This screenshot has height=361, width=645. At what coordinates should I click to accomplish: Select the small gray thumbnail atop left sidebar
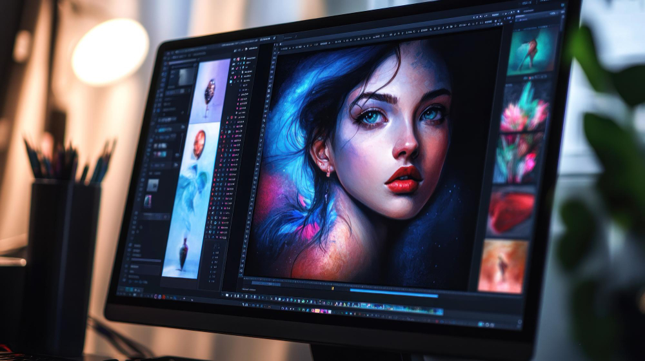pos(186,76)
